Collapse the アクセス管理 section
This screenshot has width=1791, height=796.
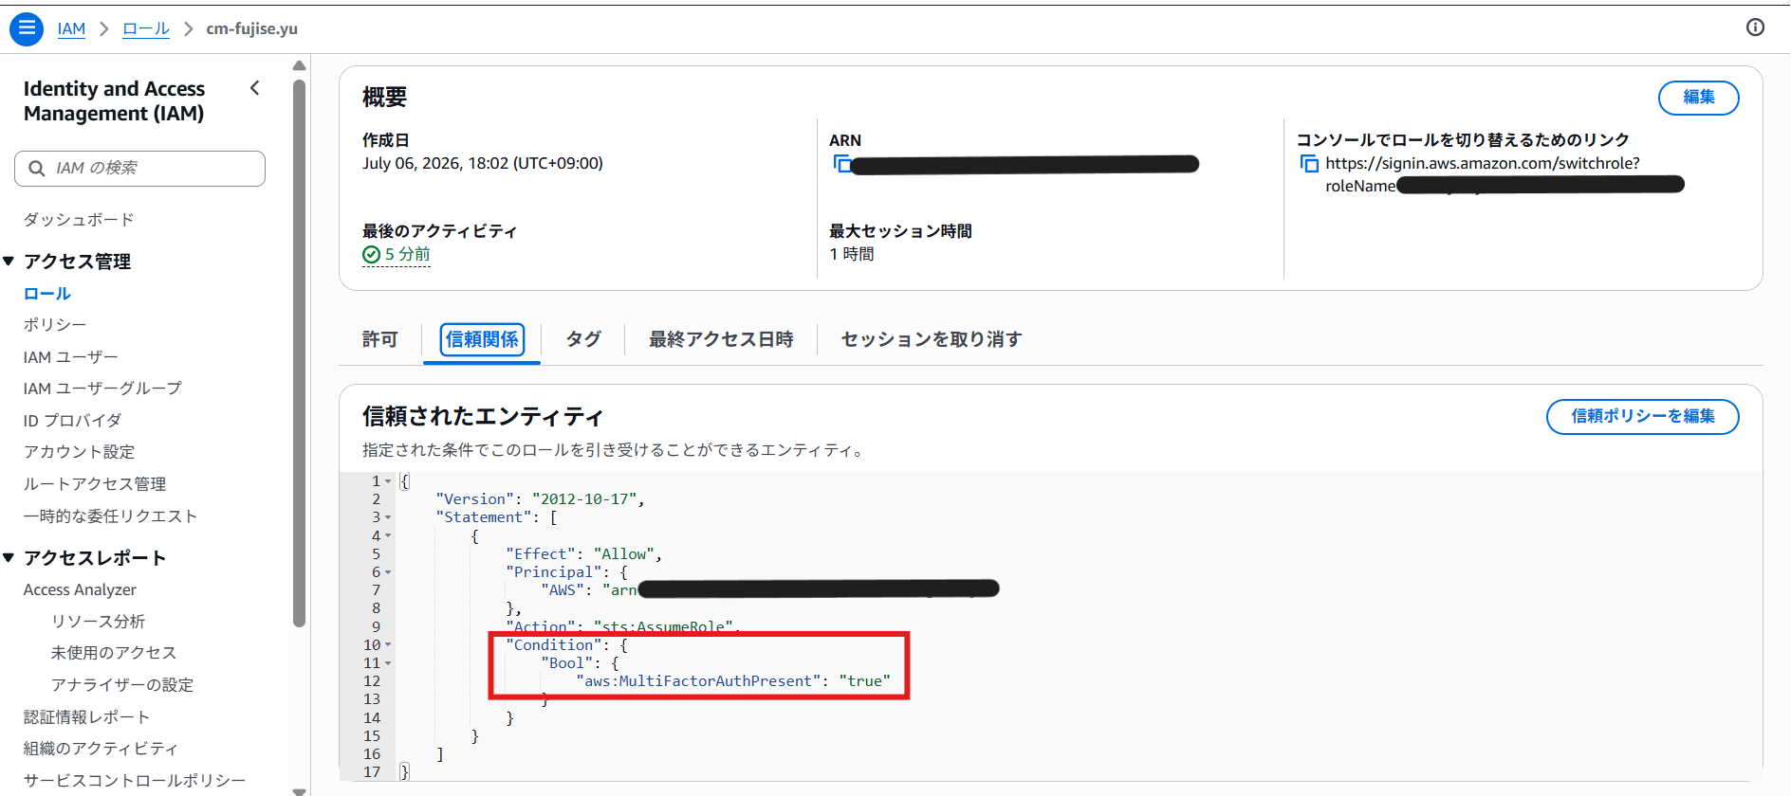(9, 261)
